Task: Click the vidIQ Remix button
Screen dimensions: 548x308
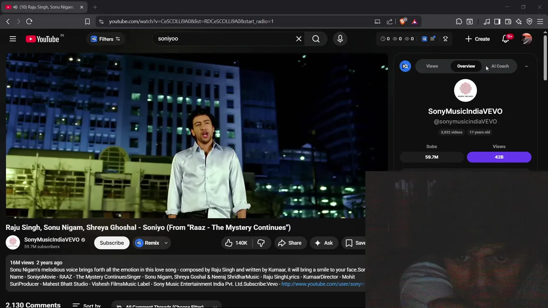Action: pyautogui.click(x=147, y=243)
